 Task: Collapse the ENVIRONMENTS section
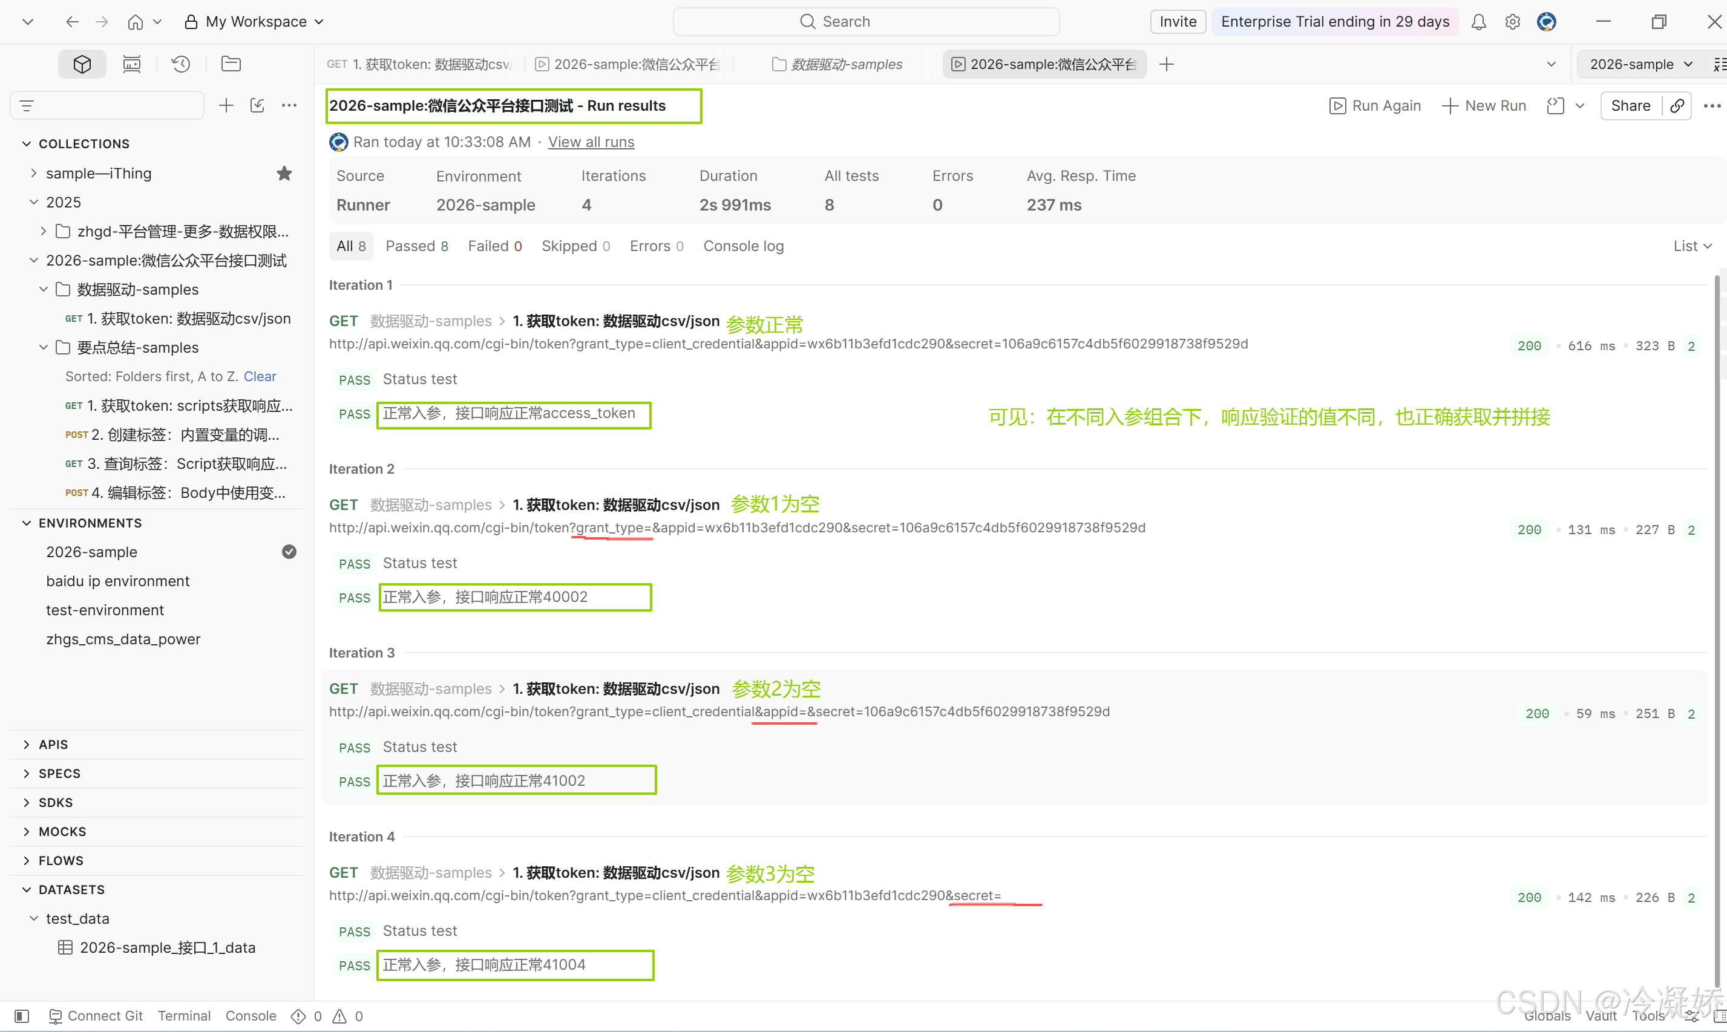27,522
